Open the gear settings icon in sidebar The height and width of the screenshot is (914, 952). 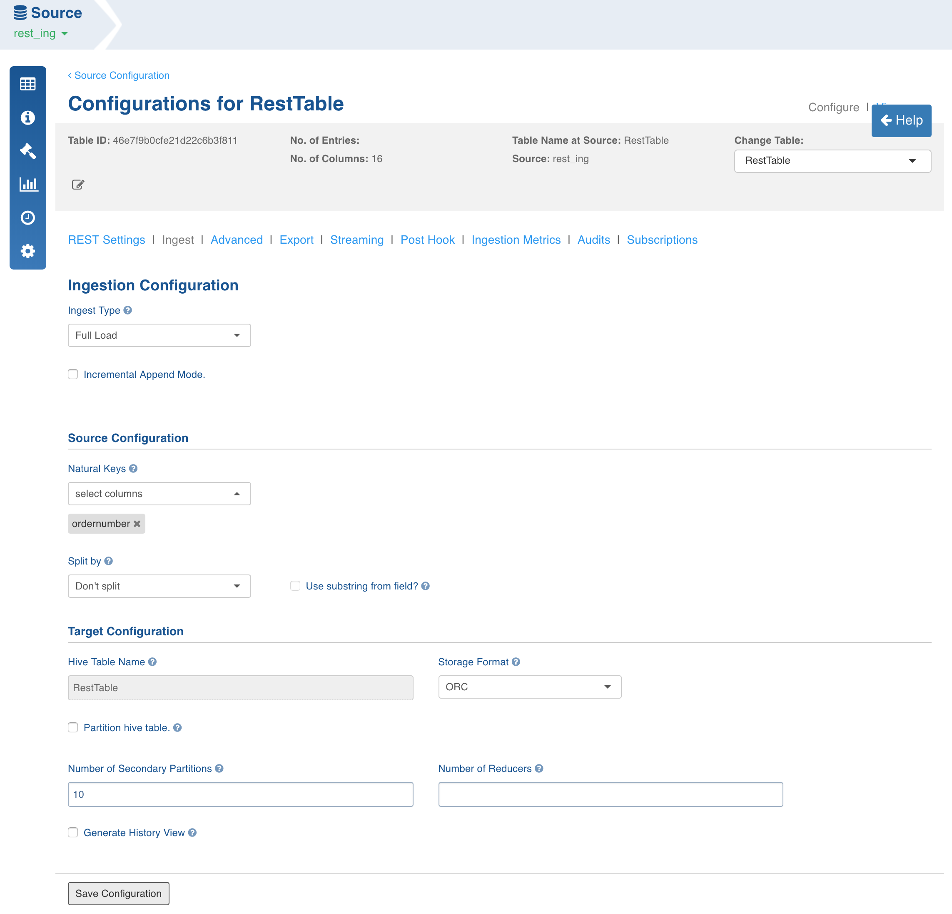click(x=27, y=251)
